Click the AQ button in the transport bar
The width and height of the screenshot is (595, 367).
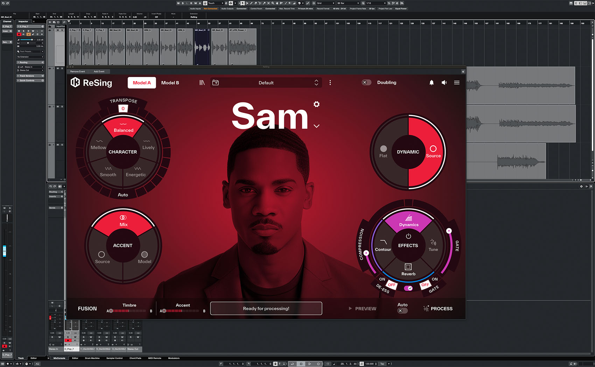(x=37, y=364)
